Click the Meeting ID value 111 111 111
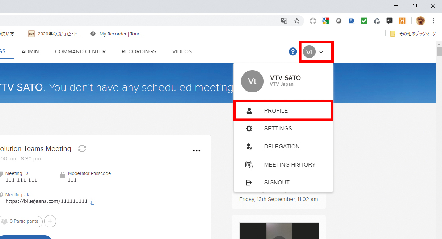The height and width of the screenshot is (239, 442). 21,180
